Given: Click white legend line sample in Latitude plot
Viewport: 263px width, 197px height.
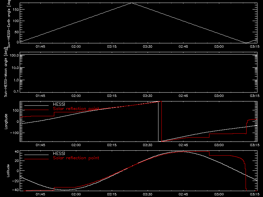Looking at the screenshot, I should (36, 155).
